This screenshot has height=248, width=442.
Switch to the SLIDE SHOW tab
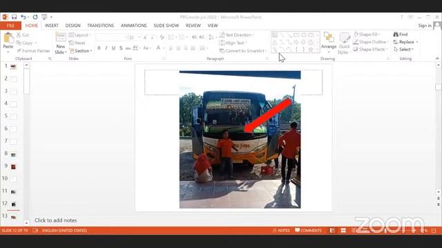(x=166, y=25)
